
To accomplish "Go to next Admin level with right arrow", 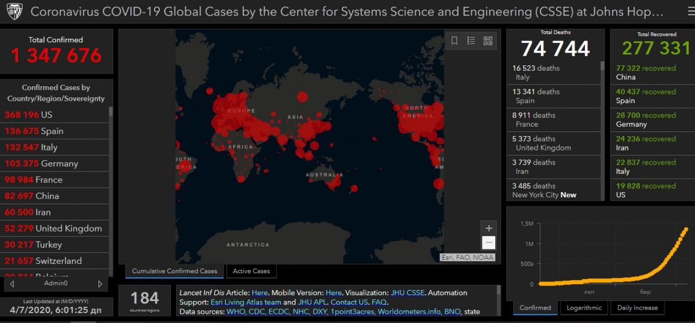I will pos(100,284).
